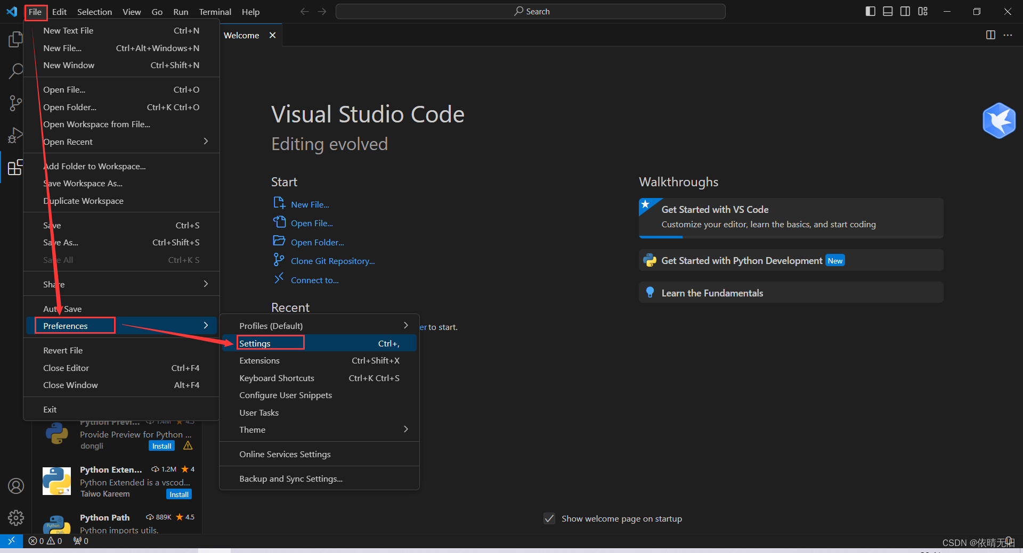Choose Open Folder... in File menu
Image resolution: width=1023 pixels, height=553 pixels.
pyautogui.click(x=121, y=107)
